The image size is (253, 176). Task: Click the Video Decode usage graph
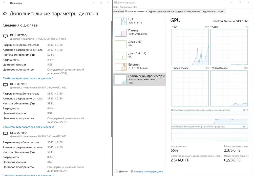(229, 89)
